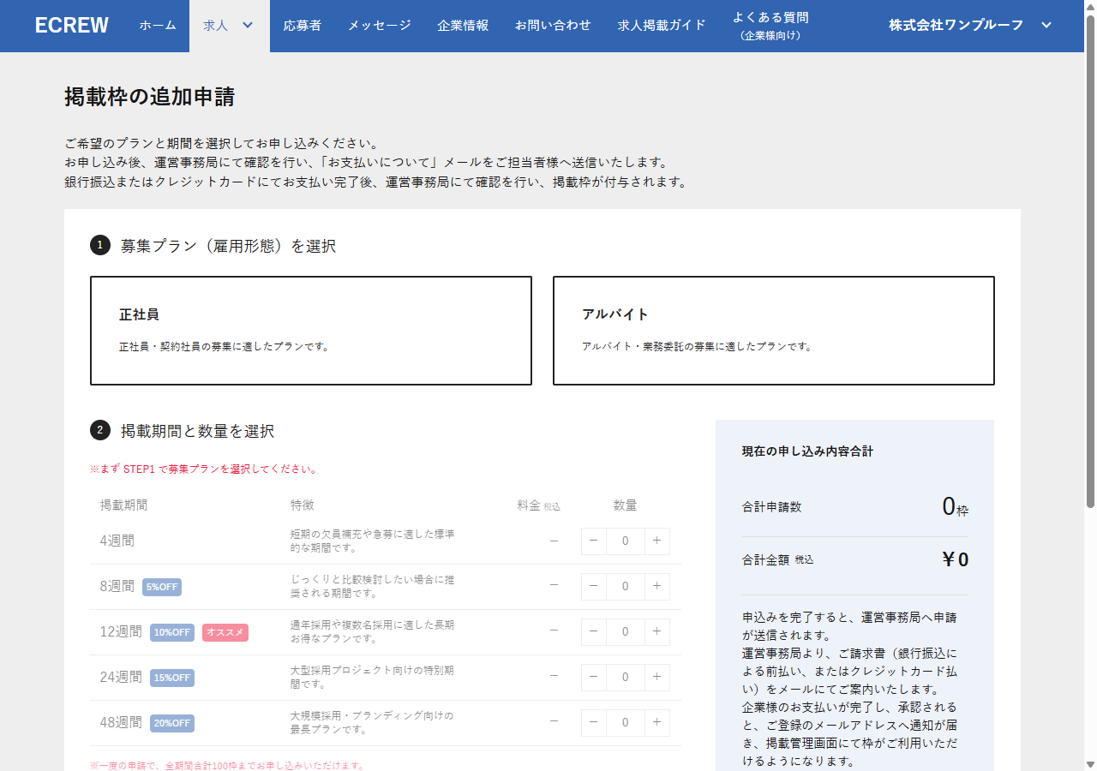Expand the 株式会社ワンプルーフ account menu

click(969, 26)
